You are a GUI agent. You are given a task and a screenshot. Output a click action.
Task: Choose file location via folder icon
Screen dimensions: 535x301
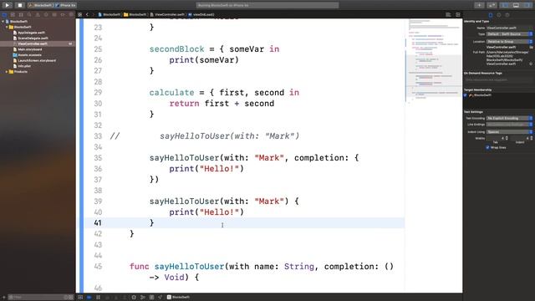pos(531,47)
